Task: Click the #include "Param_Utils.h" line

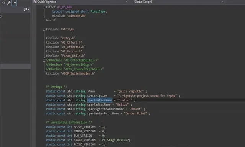Action: (x=65, y=56)
